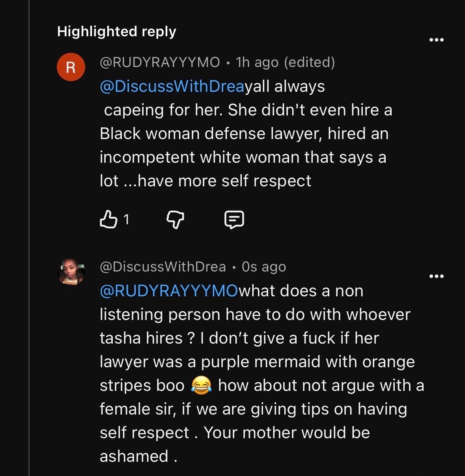
Task: Dislike RUDYRAYYYMO's comment with thumbs-down
Action: point(175,220)
